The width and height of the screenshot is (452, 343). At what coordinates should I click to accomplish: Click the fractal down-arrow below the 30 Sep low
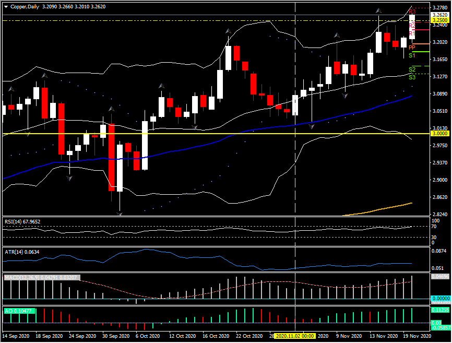(121, 213)
